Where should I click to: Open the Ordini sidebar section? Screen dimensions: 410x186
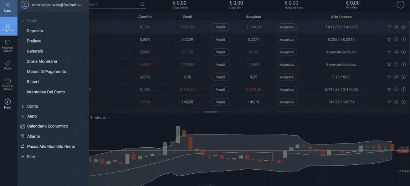pos(7,65)
